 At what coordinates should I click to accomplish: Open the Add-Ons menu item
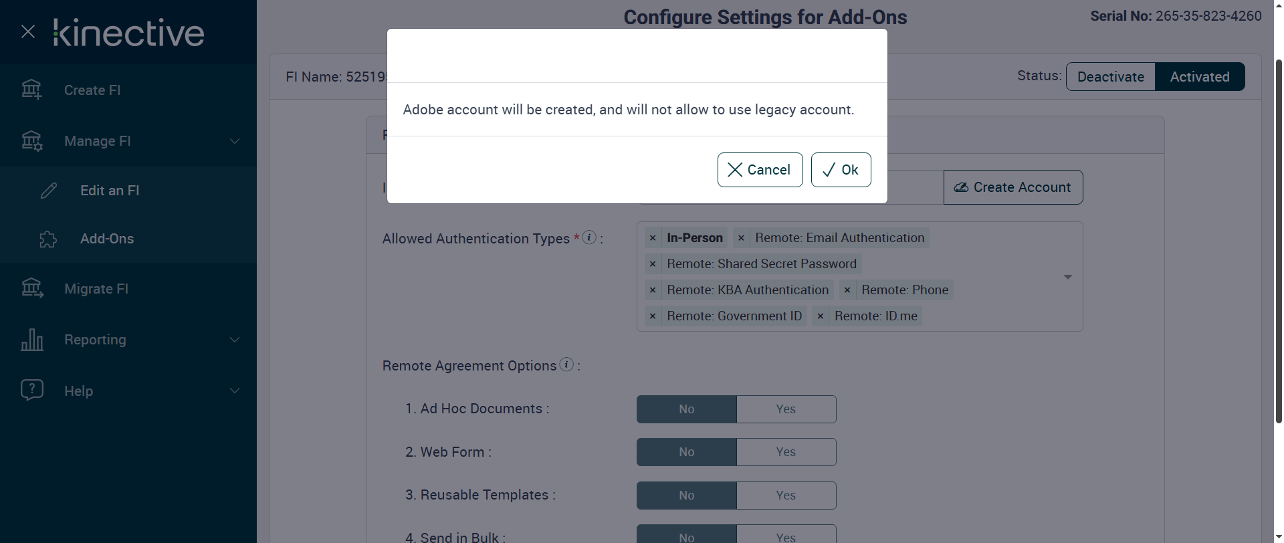pyautogui.click(x=107, y=239)
